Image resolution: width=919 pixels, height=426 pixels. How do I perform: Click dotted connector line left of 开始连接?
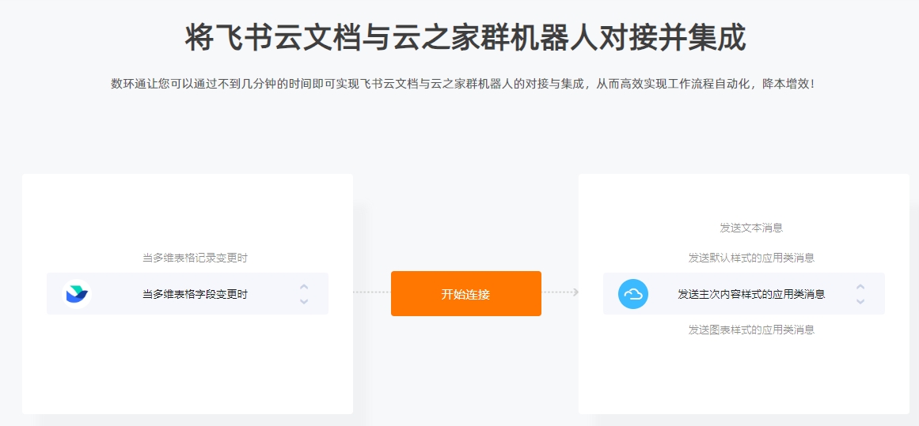coord(371,292)
